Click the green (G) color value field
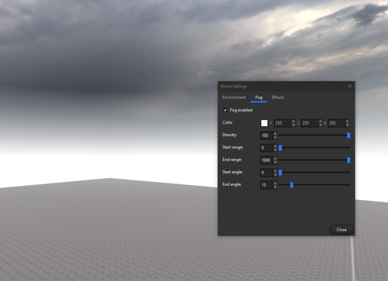This screenshot has width=388, height=281. pyautogui.click(x=309, y=123)
